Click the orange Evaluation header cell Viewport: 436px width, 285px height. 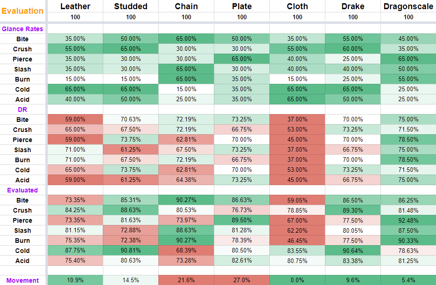tap(22, 11)
